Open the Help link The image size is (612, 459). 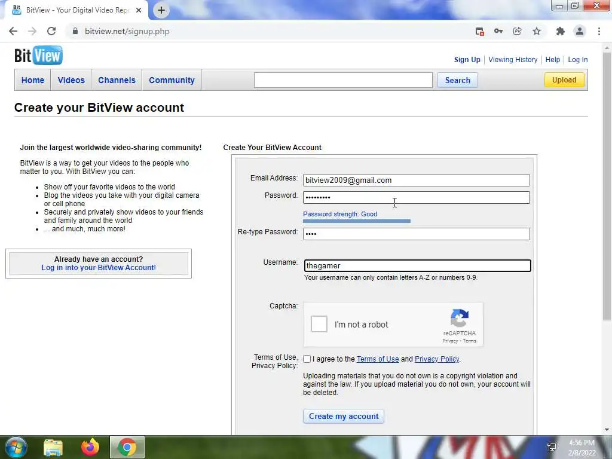point(553,60)
